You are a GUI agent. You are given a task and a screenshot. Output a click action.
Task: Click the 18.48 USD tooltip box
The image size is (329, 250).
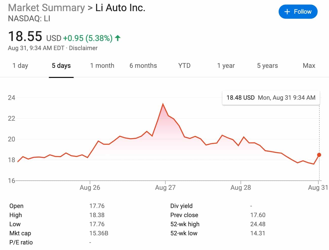(x=271, y=97)
